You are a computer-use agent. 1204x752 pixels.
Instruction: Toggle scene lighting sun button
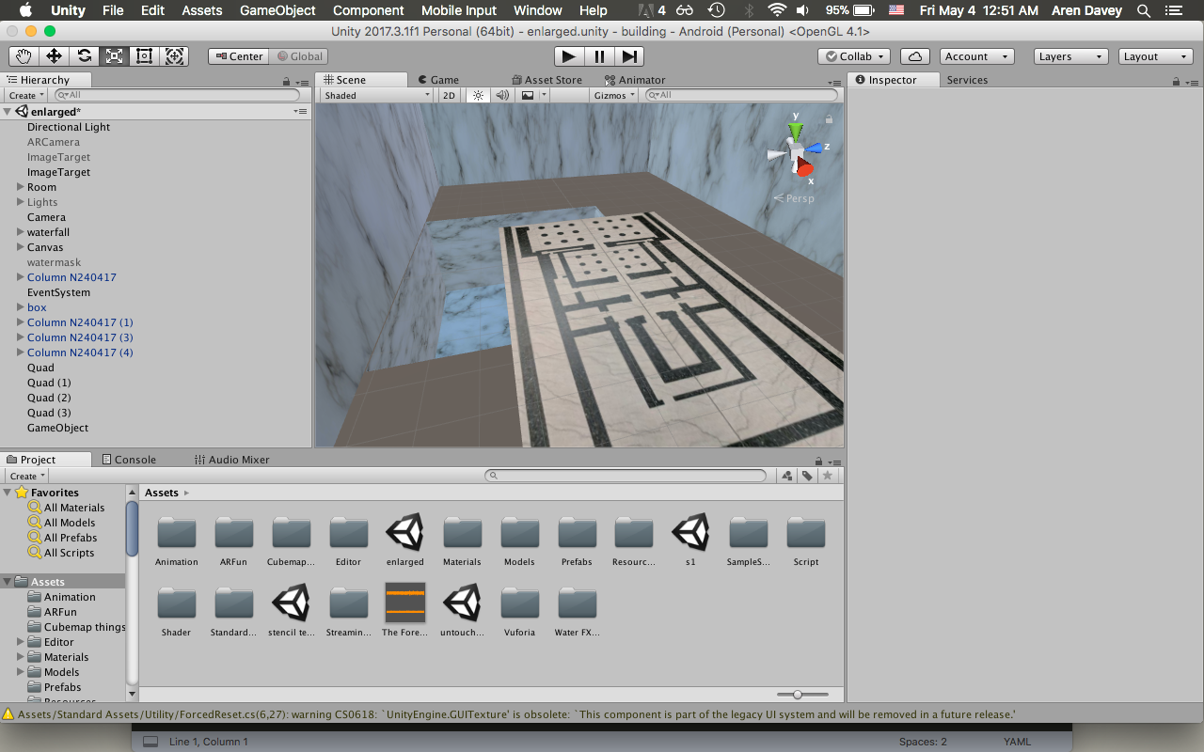click(478, 95)
